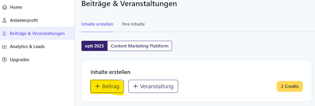Add a new Veranstaltung via its label
The image size is (315, 106).
point(157,86)
